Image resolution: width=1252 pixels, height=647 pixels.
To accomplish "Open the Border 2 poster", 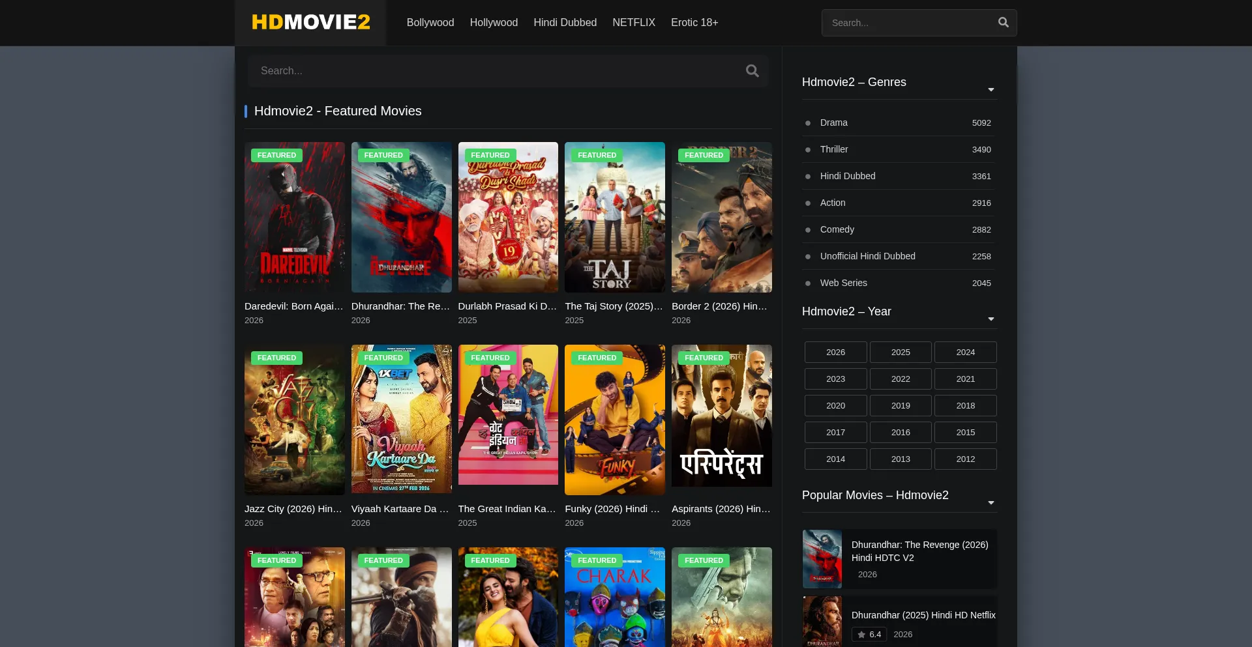I will click(722, 217).
